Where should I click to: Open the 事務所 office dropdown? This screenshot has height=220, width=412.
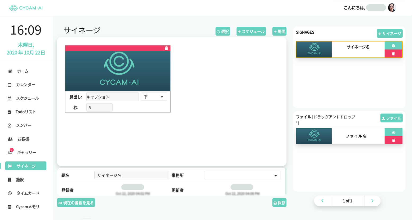242,175
